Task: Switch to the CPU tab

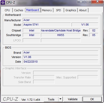Action: (x=7, y=10)
